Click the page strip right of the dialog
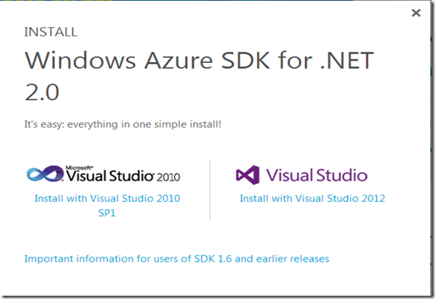 (433, 150)
